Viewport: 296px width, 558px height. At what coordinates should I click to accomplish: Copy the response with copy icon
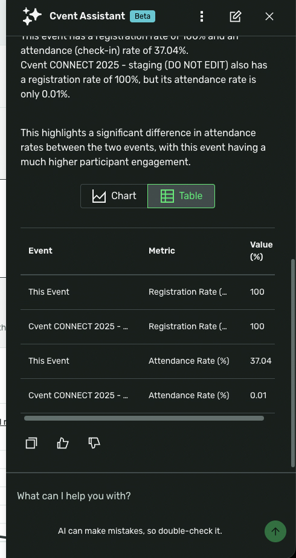coord(31,443)
